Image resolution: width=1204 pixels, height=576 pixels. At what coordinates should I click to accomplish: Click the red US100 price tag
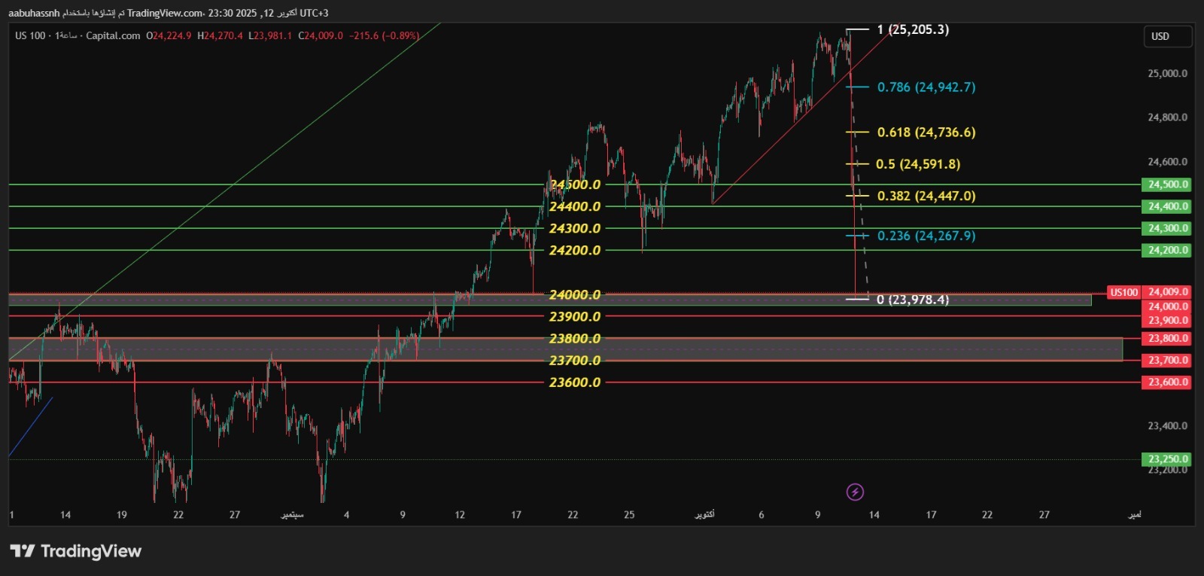click(x=1124, y=292)
